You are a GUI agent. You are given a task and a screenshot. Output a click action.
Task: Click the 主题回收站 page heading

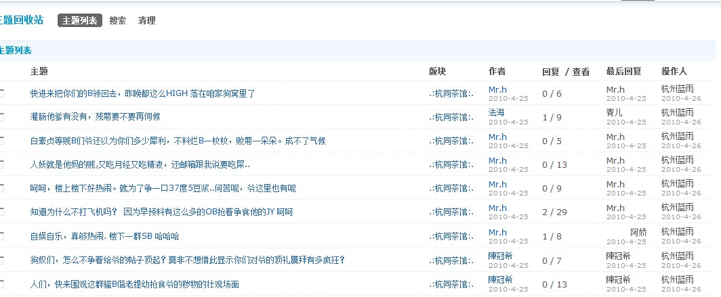point(22,20)
